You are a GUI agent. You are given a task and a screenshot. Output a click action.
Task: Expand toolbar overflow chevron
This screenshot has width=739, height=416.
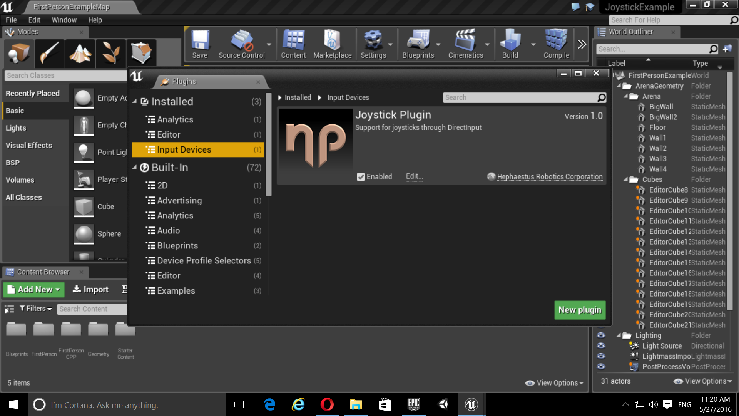tap(582, 44)
